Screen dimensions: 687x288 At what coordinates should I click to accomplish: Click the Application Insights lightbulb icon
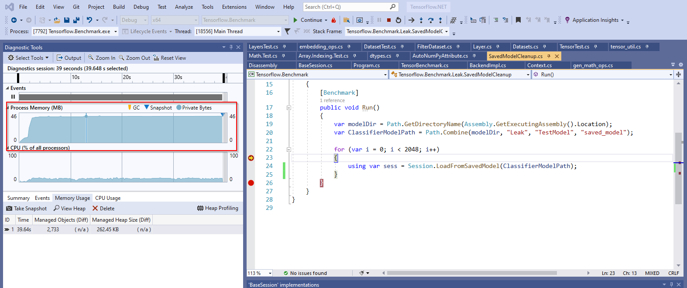tap(567, 20)
